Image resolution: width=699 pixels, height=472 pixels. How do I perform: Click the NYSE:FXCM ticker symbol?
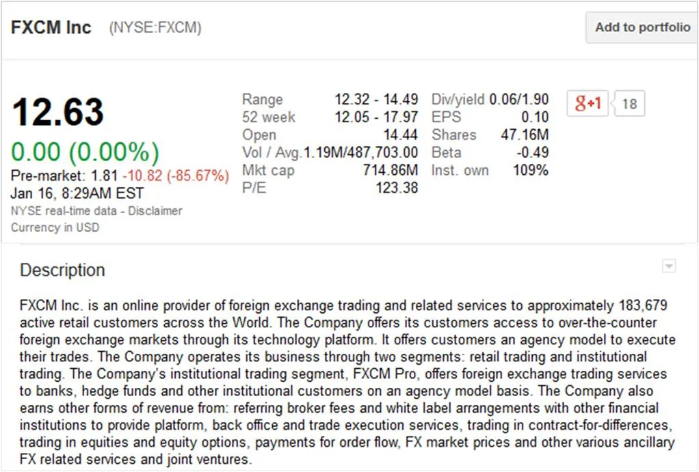(155, 28)
